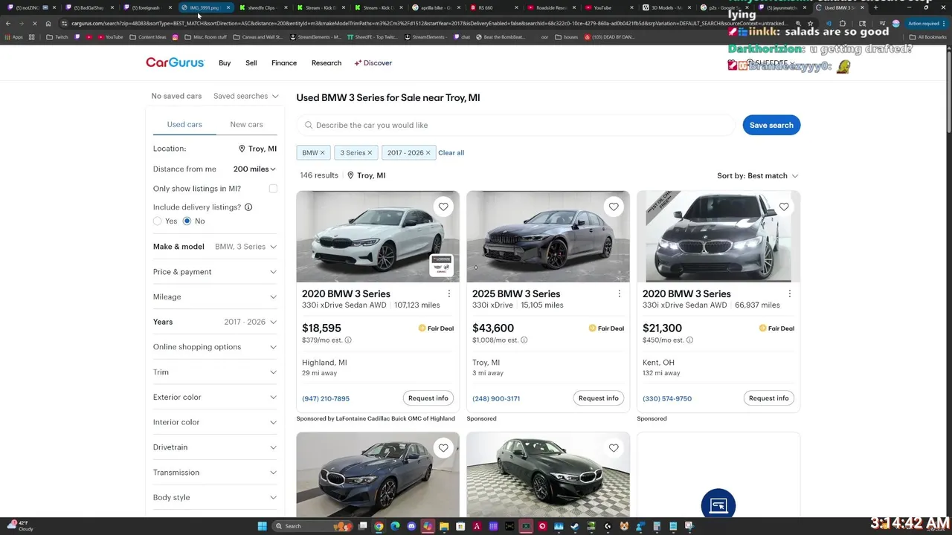Open Discord from taskbar
The width and height of the screenshot is (952, 535).
click(411, 526)
